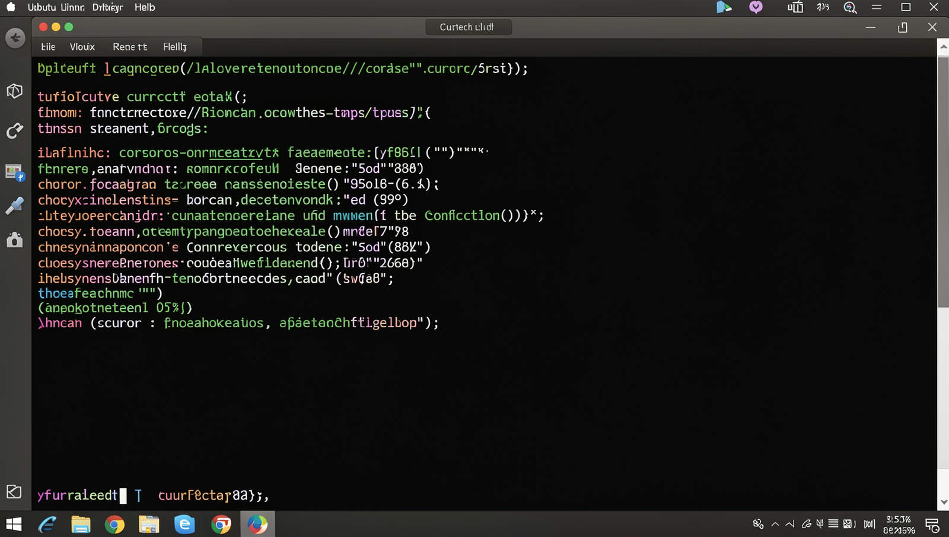Click the vertical scrollbar thumb
This screenshot has width=949, height=537.
[x=943, y=182]
